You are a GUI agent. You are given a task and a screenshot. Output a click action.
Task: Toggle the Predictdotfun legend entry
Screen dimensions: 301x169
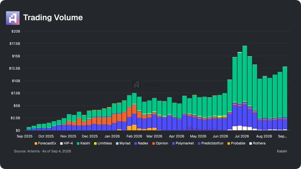pos(211,143)
